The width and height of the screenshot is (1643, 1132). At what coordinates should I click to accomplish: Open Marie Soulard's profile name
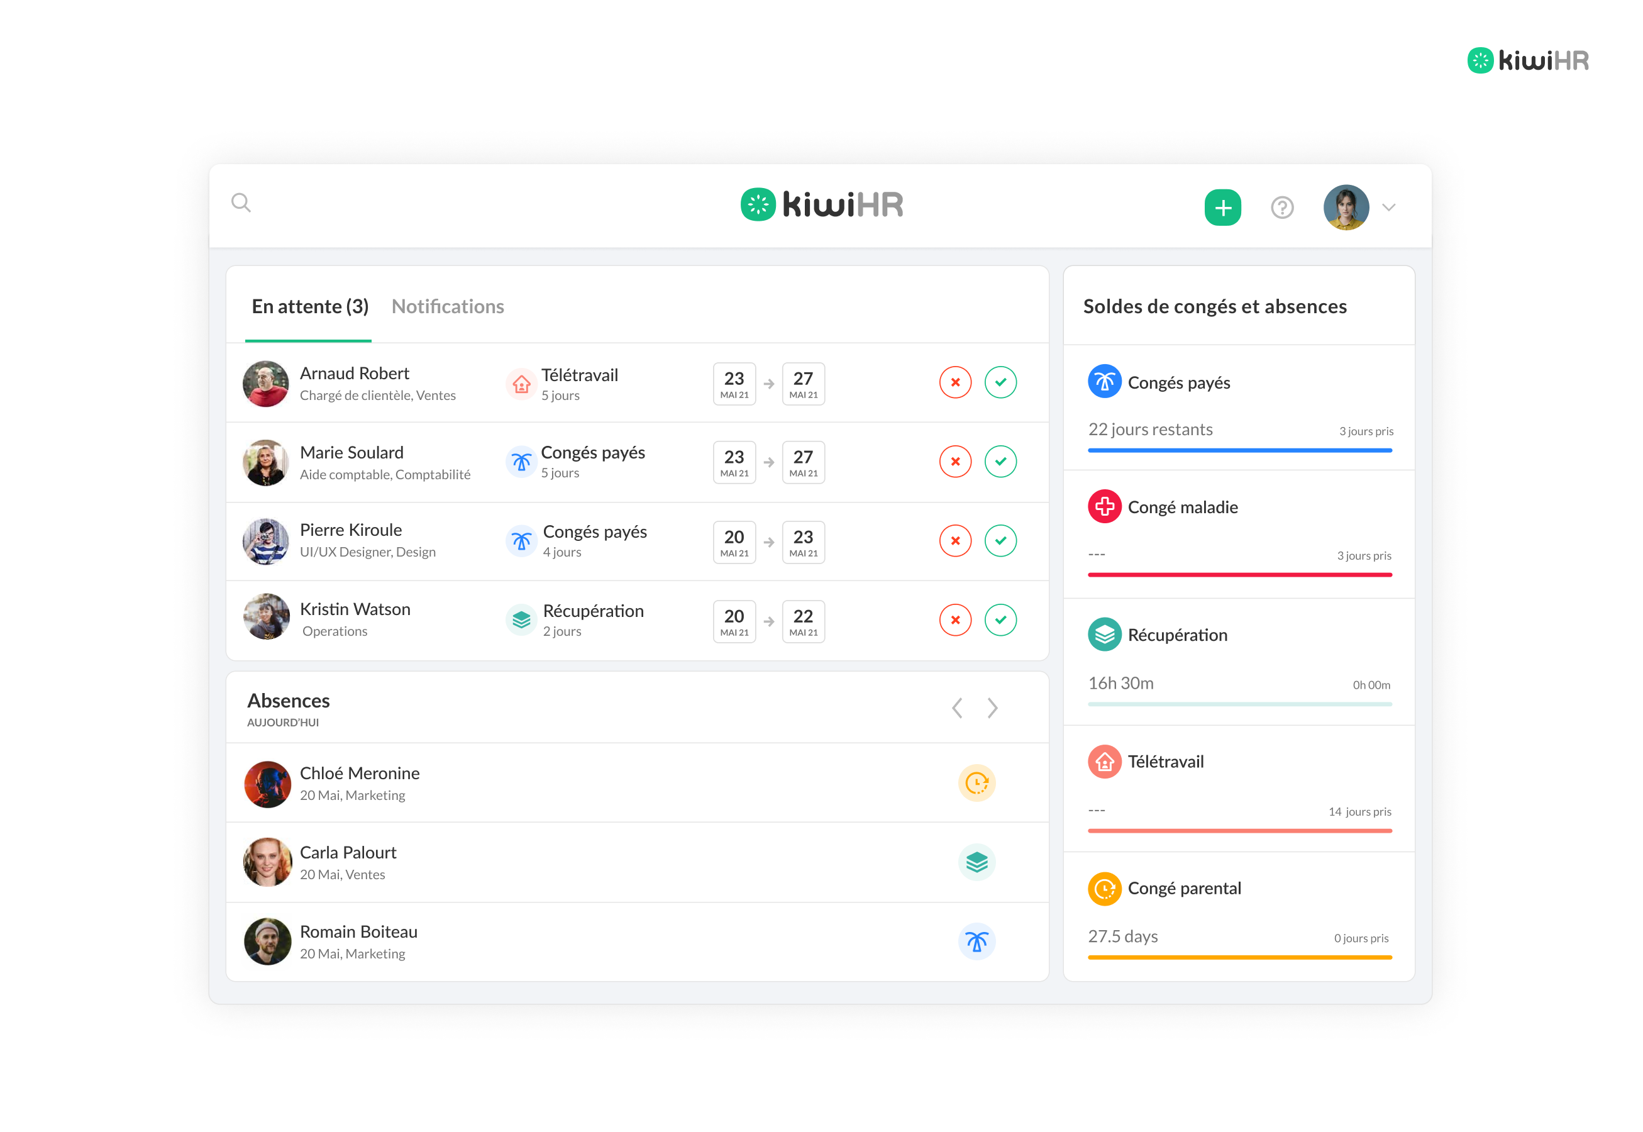(351, 453)
